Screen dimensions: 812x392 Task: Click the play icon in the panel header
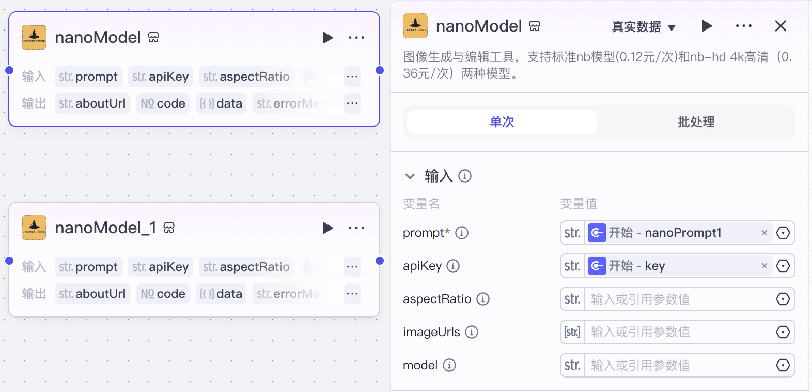point(707,26)
